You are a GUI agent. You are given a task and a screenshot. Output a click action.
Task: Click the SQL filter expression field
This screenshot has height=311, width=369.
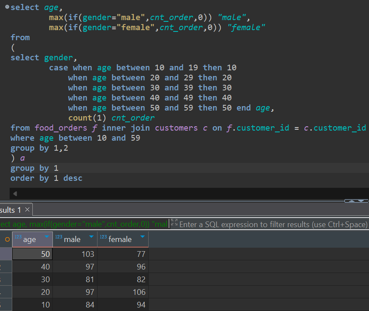click(273, 224)
